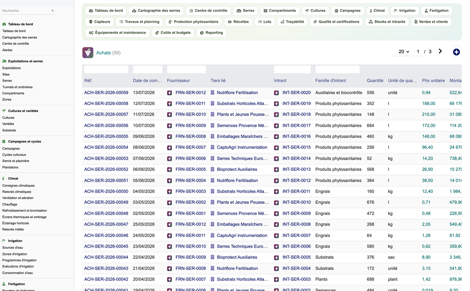470x291 pixels.
Task: Open Relevés météo sidebar item
Action: [x=13, y=230]
